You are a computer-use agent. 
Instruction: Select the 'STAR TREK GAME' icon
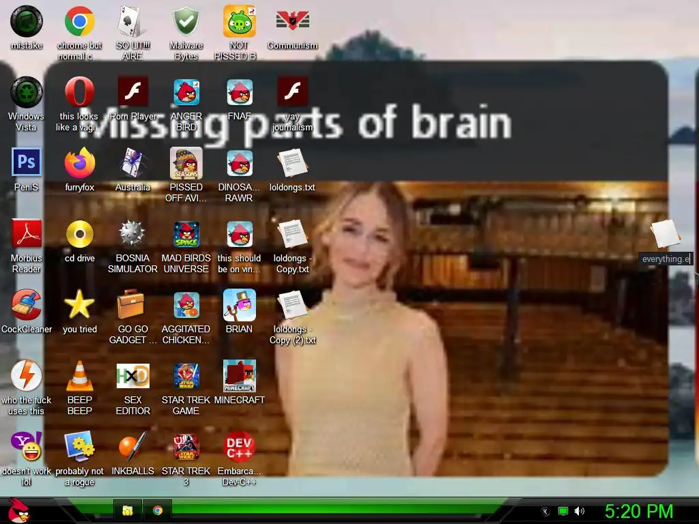pyautogui.click(x=186, y=376)
